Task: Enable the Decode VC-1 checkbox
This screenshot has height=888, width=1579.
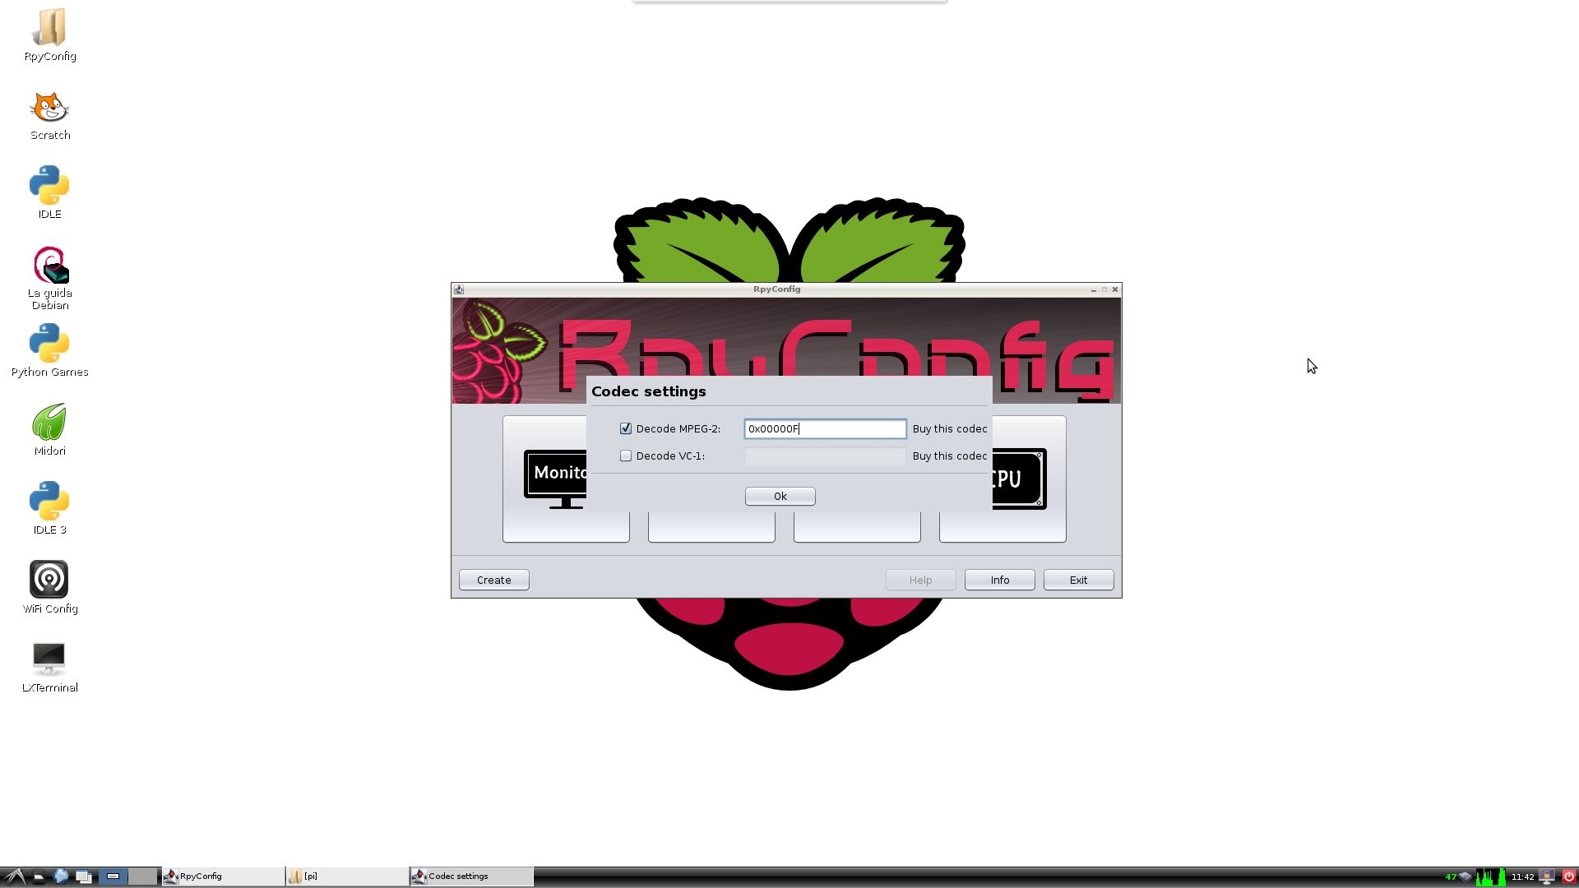Action: pos(626,456)
